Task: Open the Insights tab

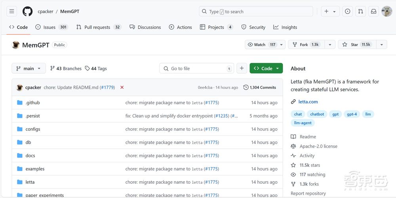Action: [x=285, y=27]
